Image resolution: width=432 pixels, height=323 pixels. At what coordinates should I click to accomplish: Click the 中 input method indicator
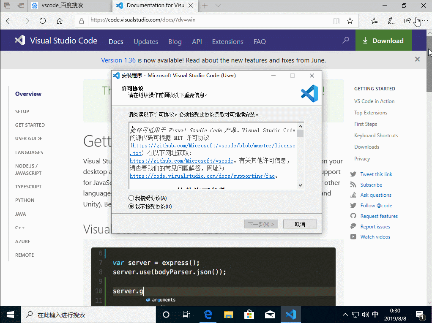pyautogui.click(x=375, y=315)
